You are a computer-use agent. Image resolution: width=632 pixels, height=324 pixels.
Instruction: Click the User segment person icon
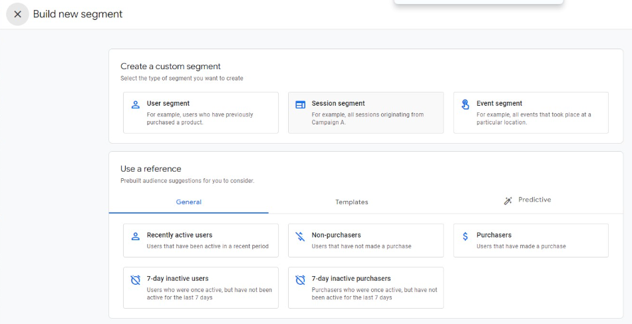click(136, 104)
